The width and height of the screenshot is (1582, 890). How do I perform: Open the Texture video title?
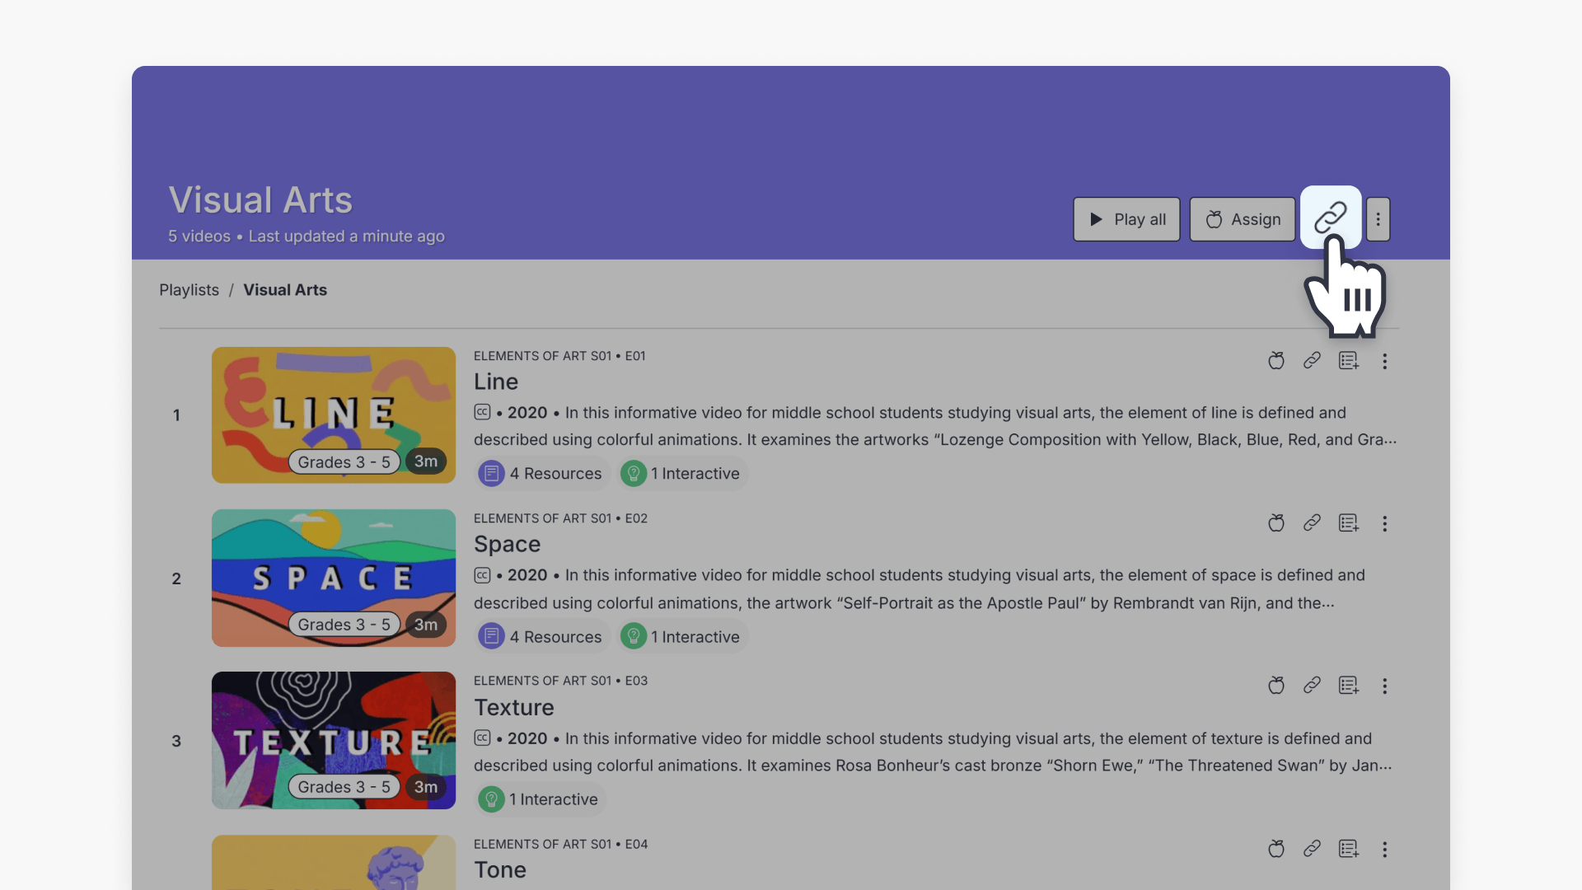[x=513, y=707]
